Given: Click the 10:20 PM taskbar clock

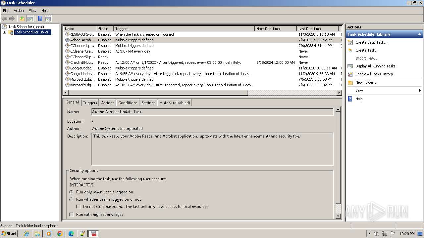Looking at the screenshot, I should 407,234.
